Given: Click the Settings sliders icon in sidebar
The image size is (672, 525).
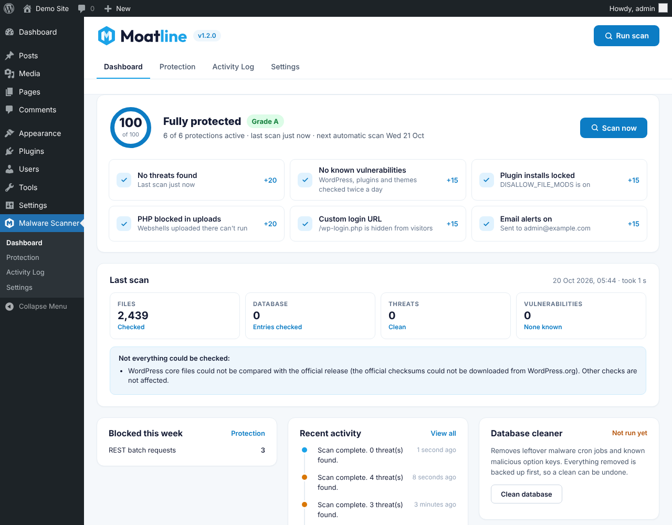Looking at the screenshot, I should [x=9, y=205].
